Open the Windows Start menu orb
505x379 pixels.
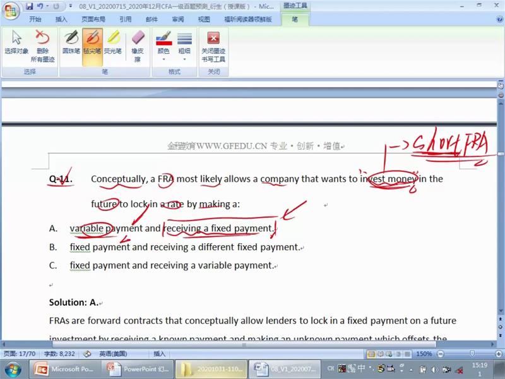(x=13, y=370)
